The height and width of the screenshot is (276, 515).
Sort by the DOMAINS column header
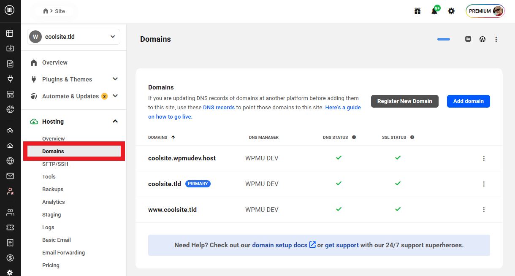[x=161, y=137]
